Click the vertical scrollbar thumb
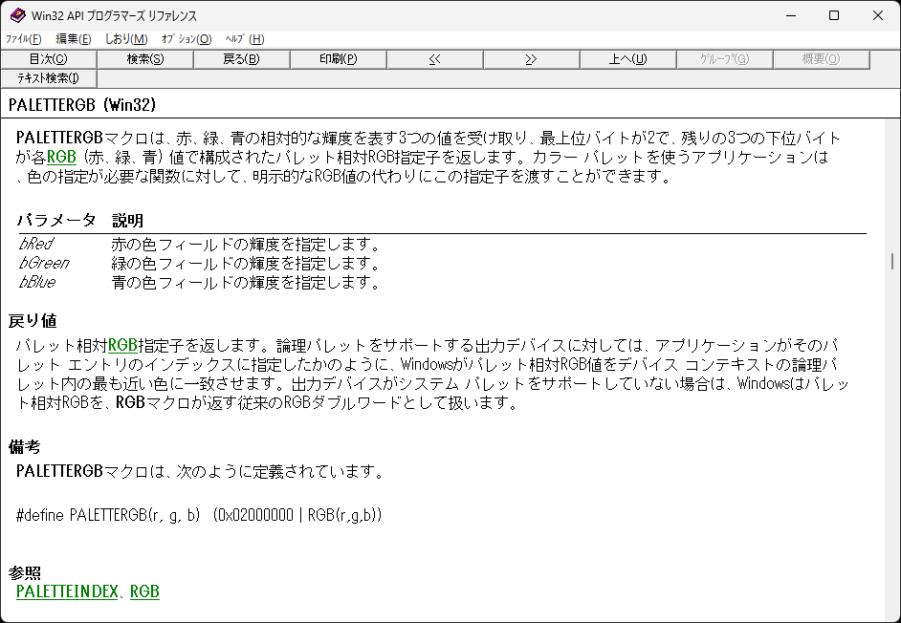Screen dimensions: 901x623 click(x=892, y=261)
